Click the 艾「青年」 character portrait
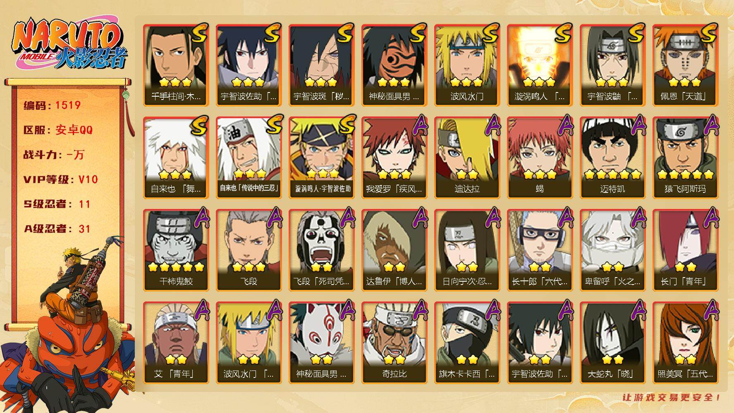 click(x=176, y=334)
